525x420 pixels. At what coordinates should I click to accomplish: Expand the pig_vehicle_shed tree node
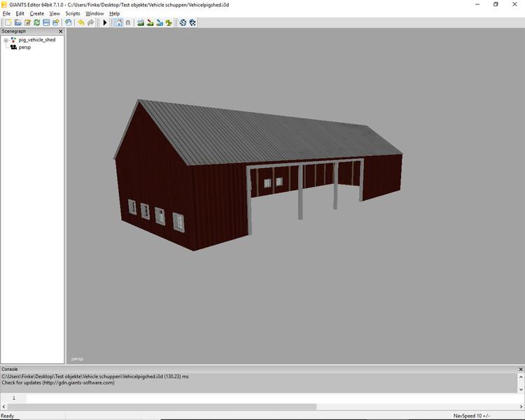pos(6,40)
